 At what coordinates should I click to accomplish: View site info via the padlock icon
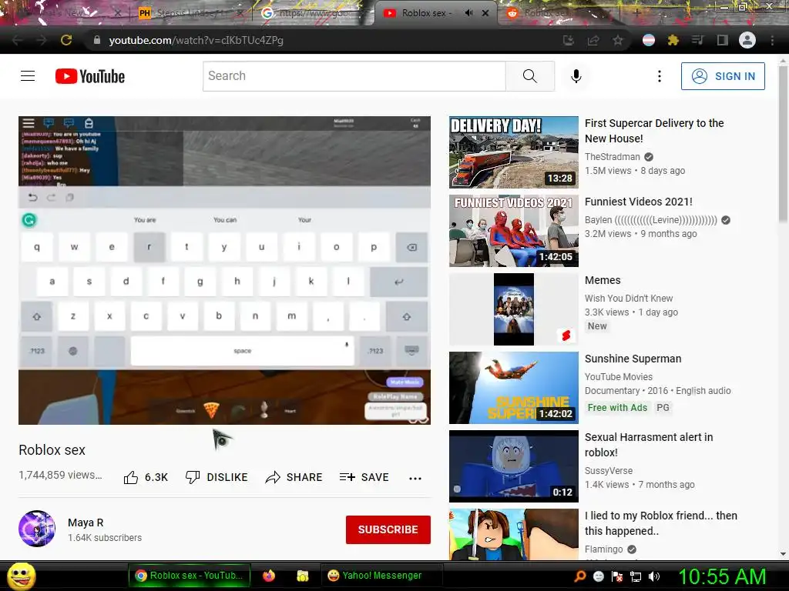pos(97,40)
